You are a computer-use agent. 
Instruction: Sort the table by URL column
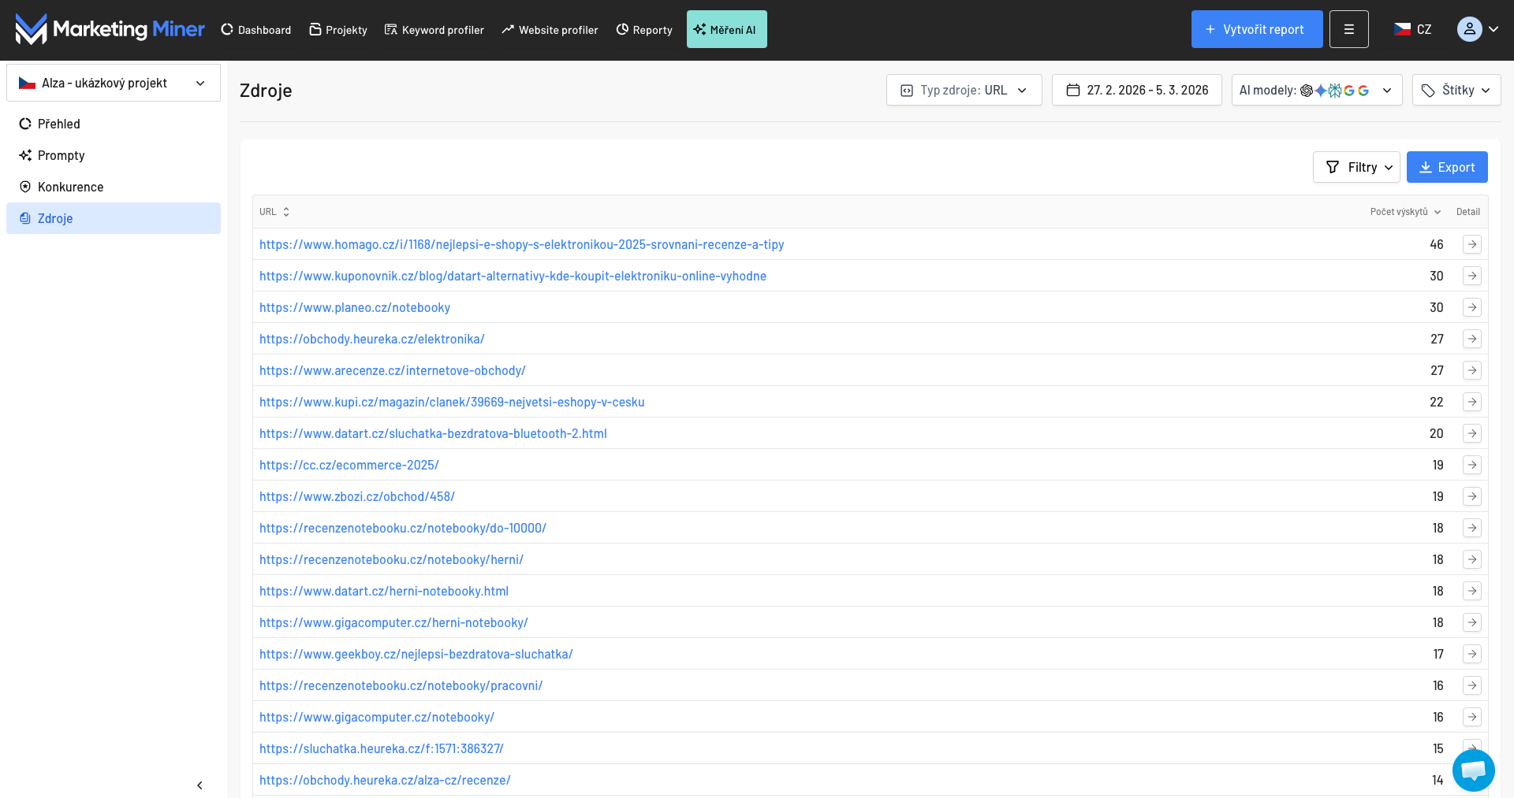274,212
